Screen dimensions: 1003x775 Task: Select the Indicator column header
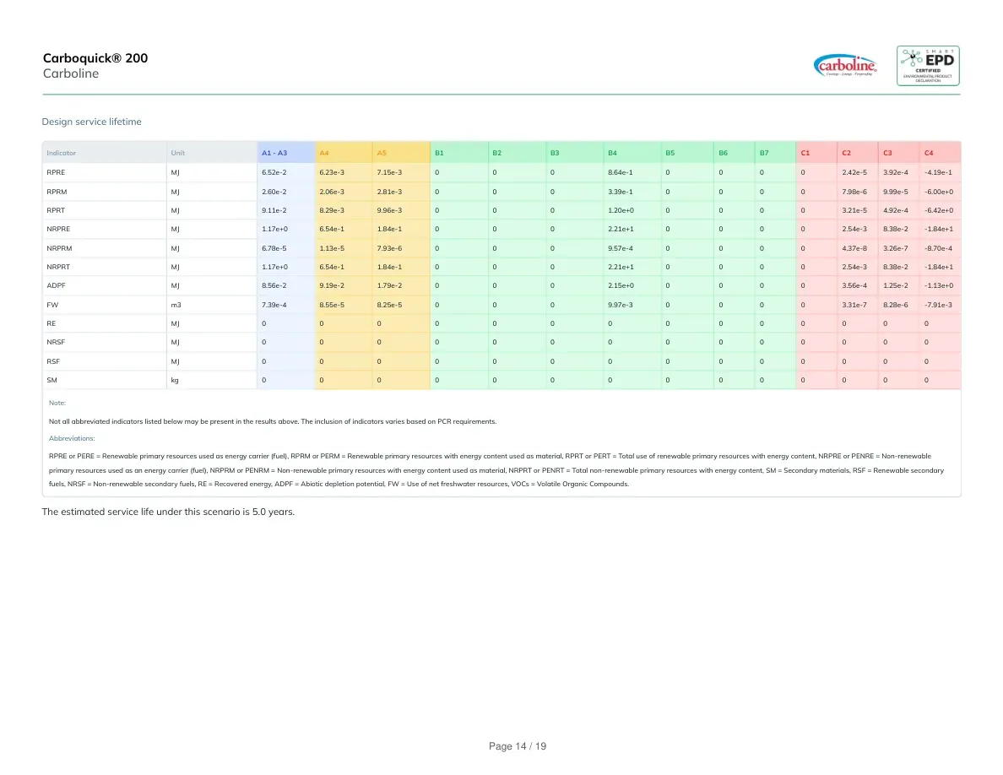62,153
